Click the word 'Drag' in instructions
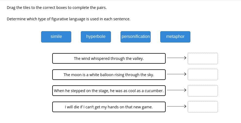Viewport: 241px width, 123px height. (x=11, y=8)
